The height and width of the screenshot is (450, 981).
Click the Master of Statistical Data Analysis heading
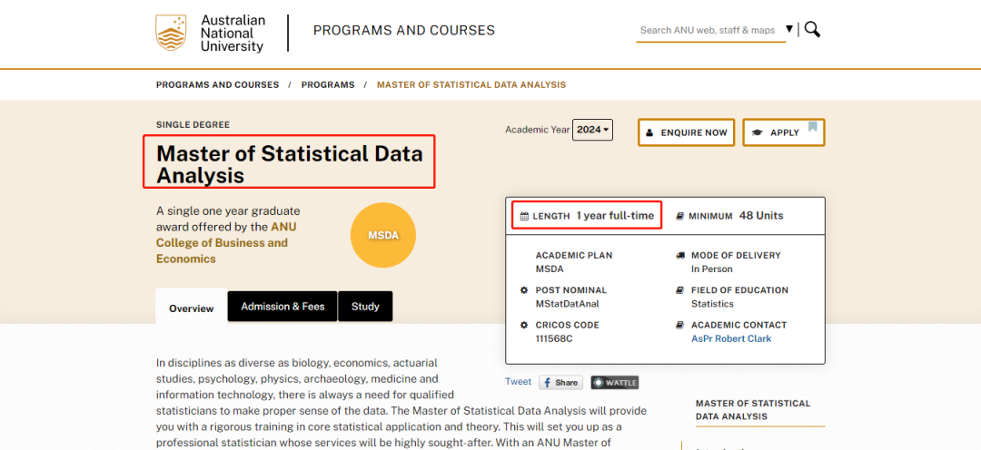pos(290,163)
